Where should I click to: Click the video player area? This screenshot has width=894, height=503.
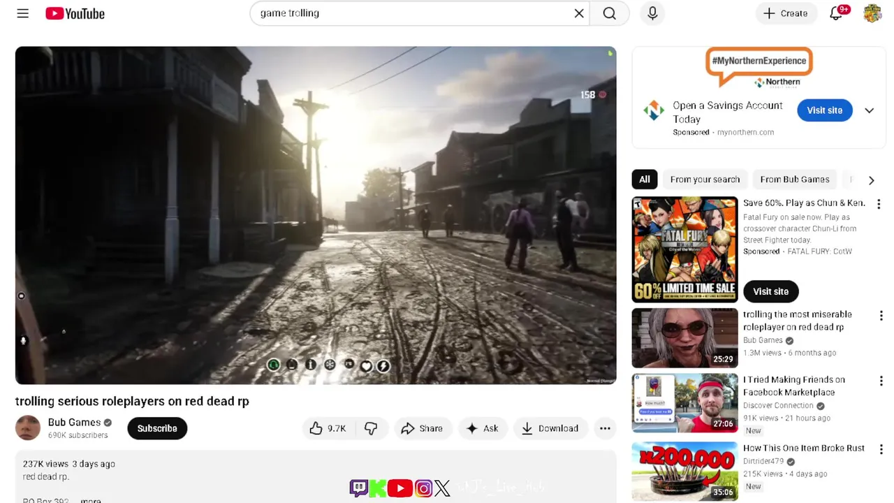point(316,215)
